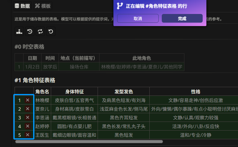Click the horizontal scrollbar under the table
Image resolution: width=238 pixels, height=147 pixels.
pyautogui.click(x=89, y=142)
